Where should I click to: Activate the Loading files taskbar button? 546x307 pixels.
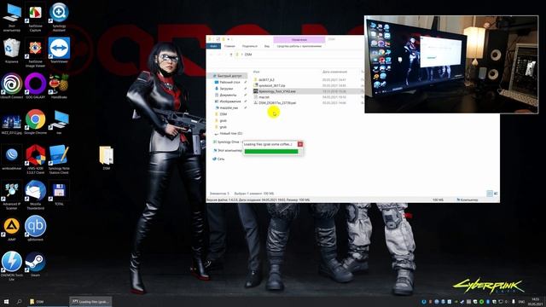90,301
